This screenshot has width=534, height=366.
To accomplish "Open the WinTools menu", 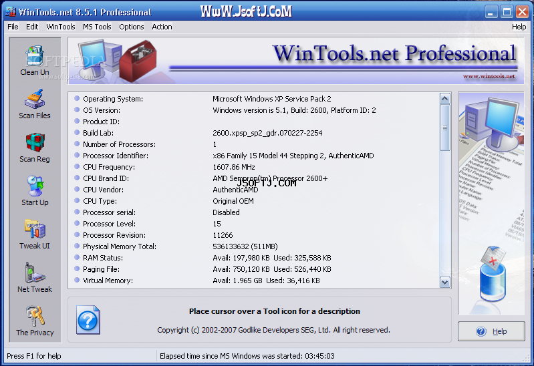I will (x=61, y=27).
